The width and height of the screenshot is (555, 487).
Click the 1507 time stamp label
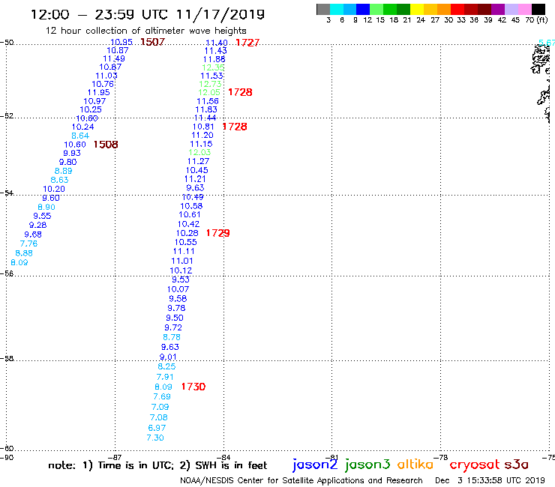[x=152, y=42]
